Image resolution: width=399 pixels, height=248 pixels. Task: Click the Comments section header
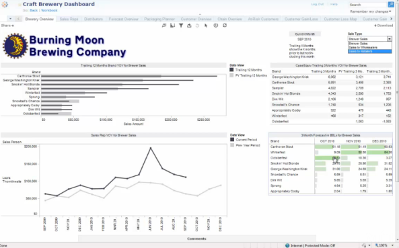pyautogui.click(x=196, y=239)
